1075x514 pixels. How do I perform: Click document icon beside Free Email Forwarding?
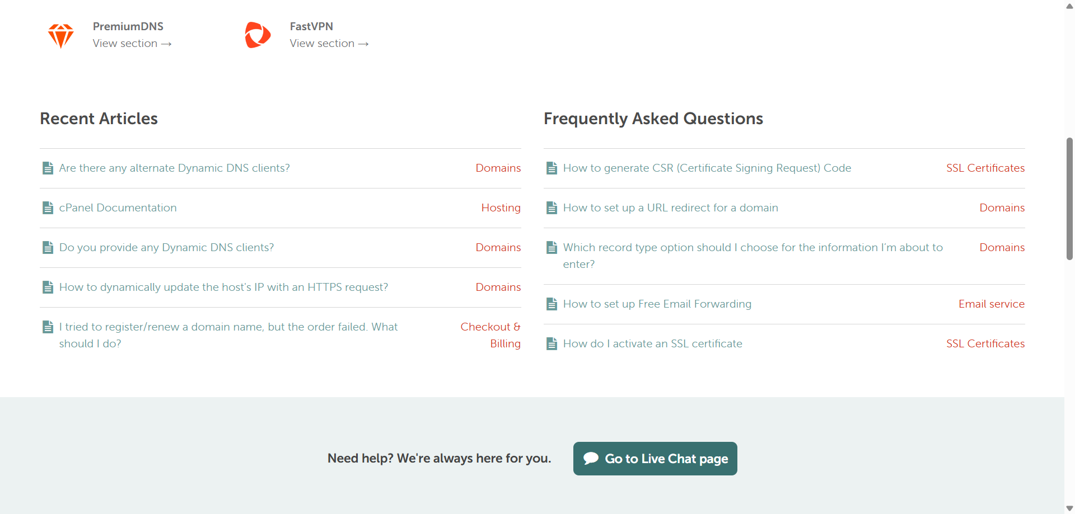coord(552,304)
